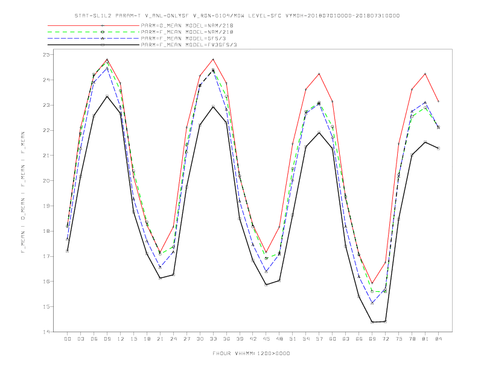This screenshot has width=478, height=369.
Task: Click y-axis tick value 17
Action: click(46, 256)
